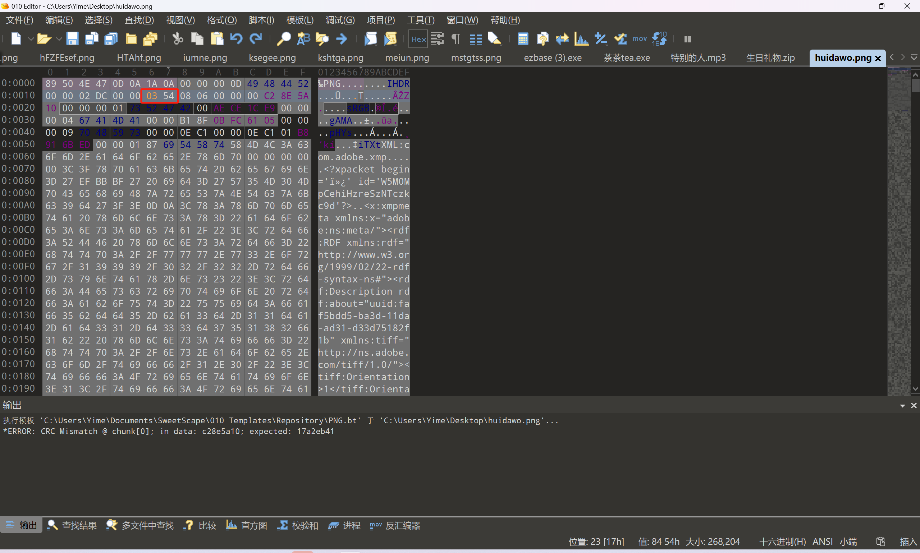The width and height of the screenshot is (920, 553).
Task: Click the mov disassembler toolbar icon
Action: [639, 39]
